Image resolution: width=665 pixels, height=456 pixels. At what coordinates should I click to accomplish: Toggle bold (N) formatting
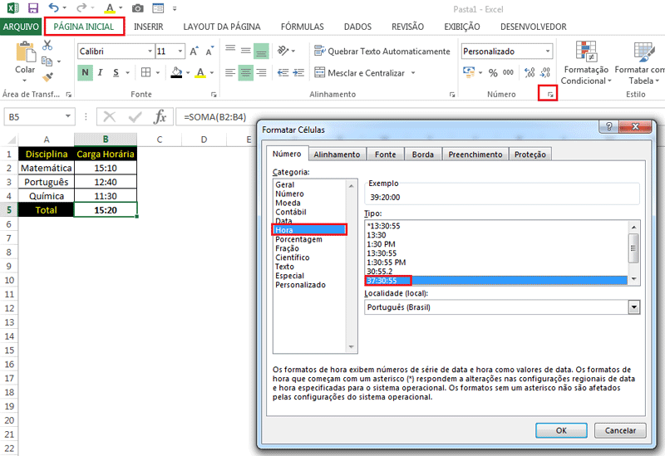click(x=86, y=73)
